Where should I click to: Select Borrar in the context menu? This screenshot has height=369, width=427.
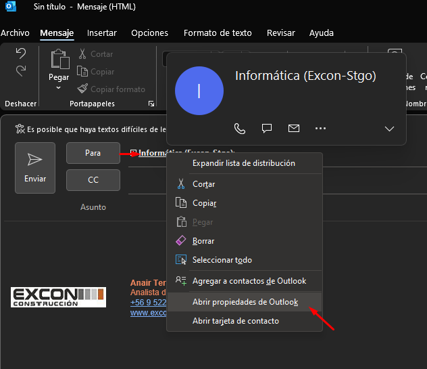point(245,241)
